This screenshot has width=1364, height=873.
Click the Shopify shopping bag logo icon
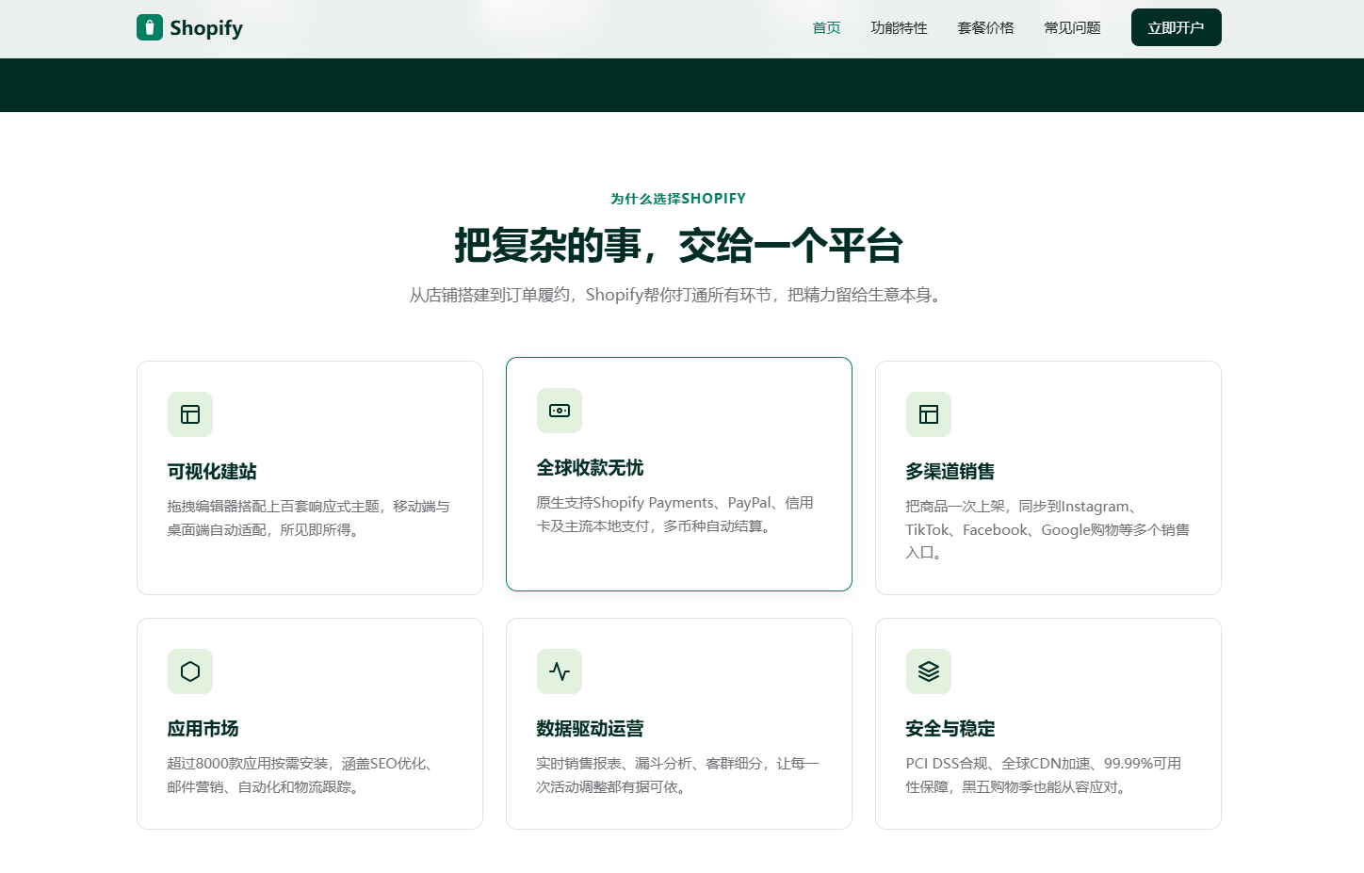click(150, 27)
